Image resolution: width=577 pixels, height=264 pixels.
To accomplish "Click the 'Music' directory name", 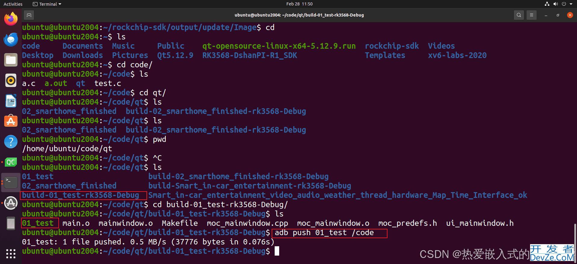I will pyautogui.click(x=123, y=46).
